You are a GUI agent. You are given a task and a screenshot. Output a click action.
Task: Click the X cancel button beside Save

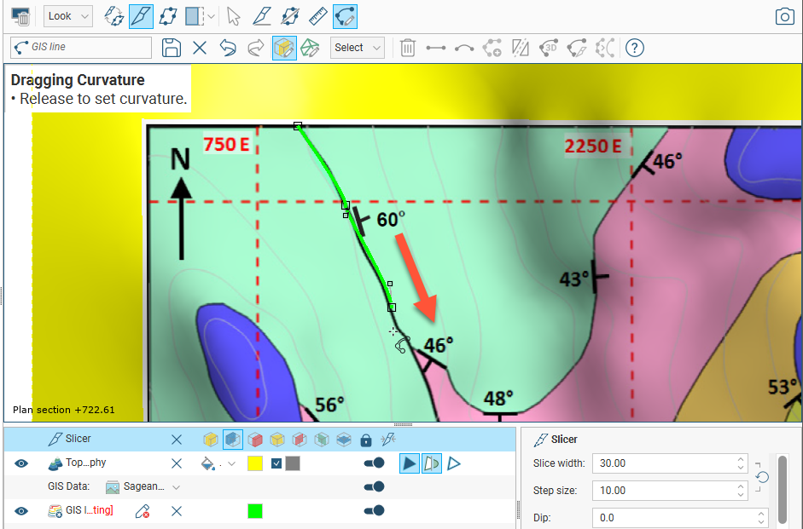pyautogui.click(x=200, y=48)
